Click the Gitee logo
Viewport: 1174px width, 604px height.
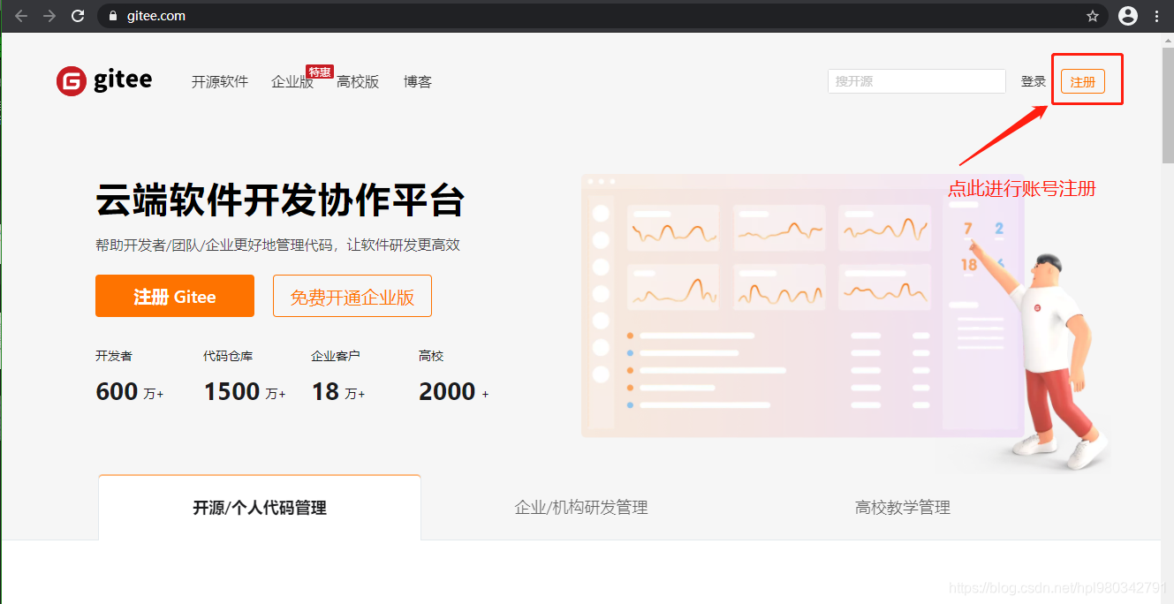tap(104, 80)
